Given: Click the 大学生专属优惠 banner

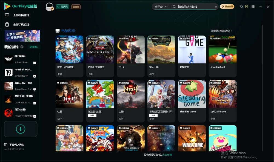Looking at the screenshot, I should click(x=22, y=36).
